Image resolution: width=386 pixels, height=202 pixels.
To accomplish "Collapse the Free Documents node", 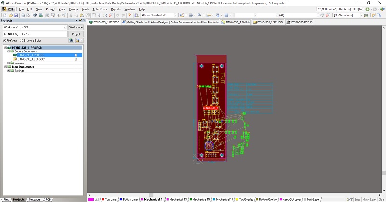I will pos(5,67).
